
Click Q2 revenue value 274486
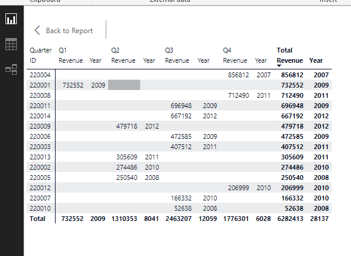pos(127,167)
